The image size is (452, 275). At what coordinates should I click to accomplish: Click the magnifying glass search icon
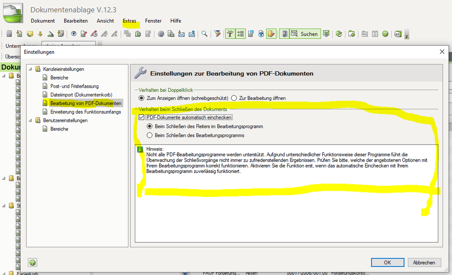click(x=205, y=34)
